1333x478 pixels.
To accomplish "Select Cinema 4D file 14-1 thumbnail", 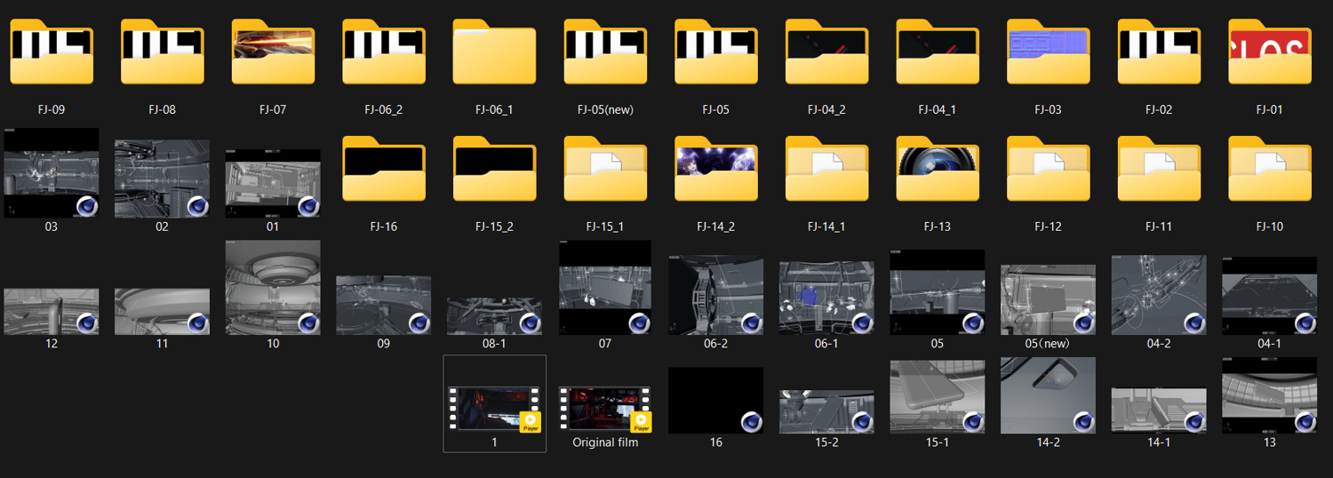I will [x=1159, y=410].
